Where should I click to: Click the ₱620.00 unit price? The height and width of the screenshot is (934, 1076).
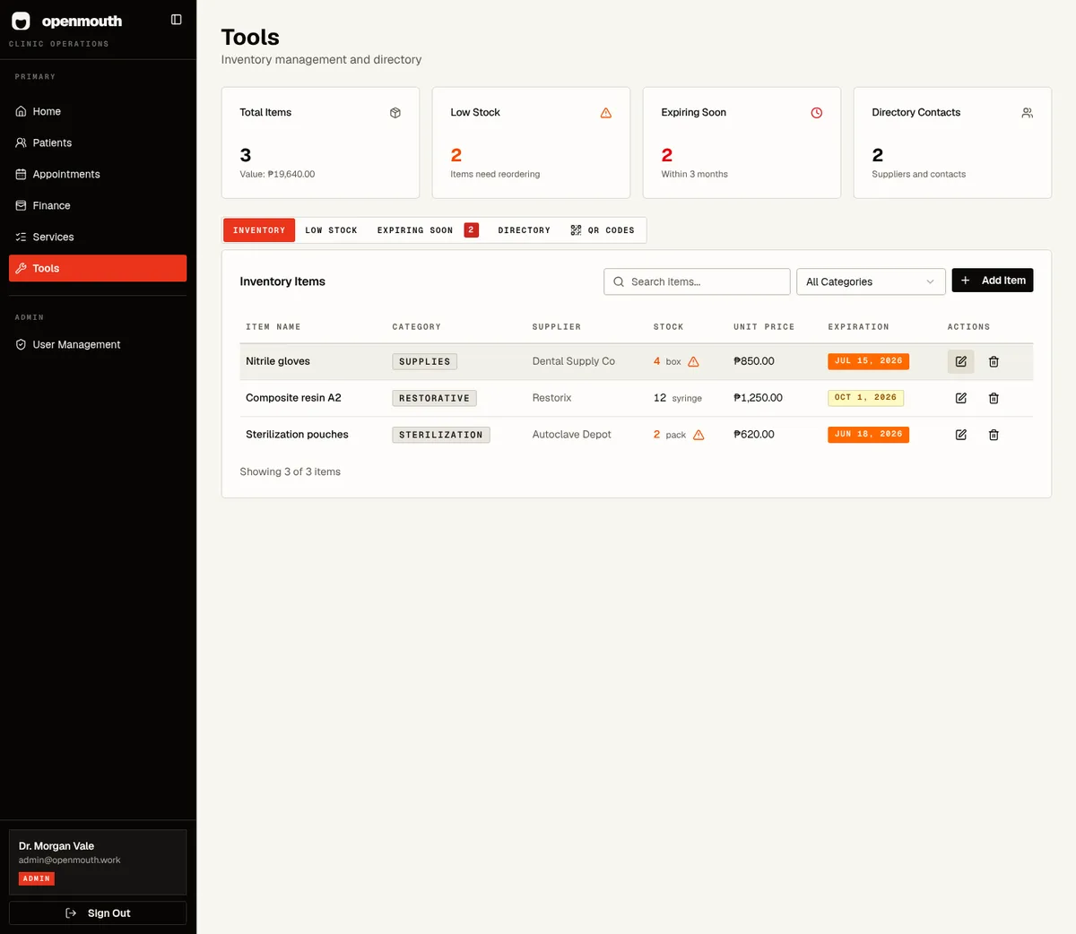754,435
